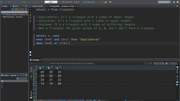
Task: Show output panel icon in editor gutter
Action: (31, 52)
